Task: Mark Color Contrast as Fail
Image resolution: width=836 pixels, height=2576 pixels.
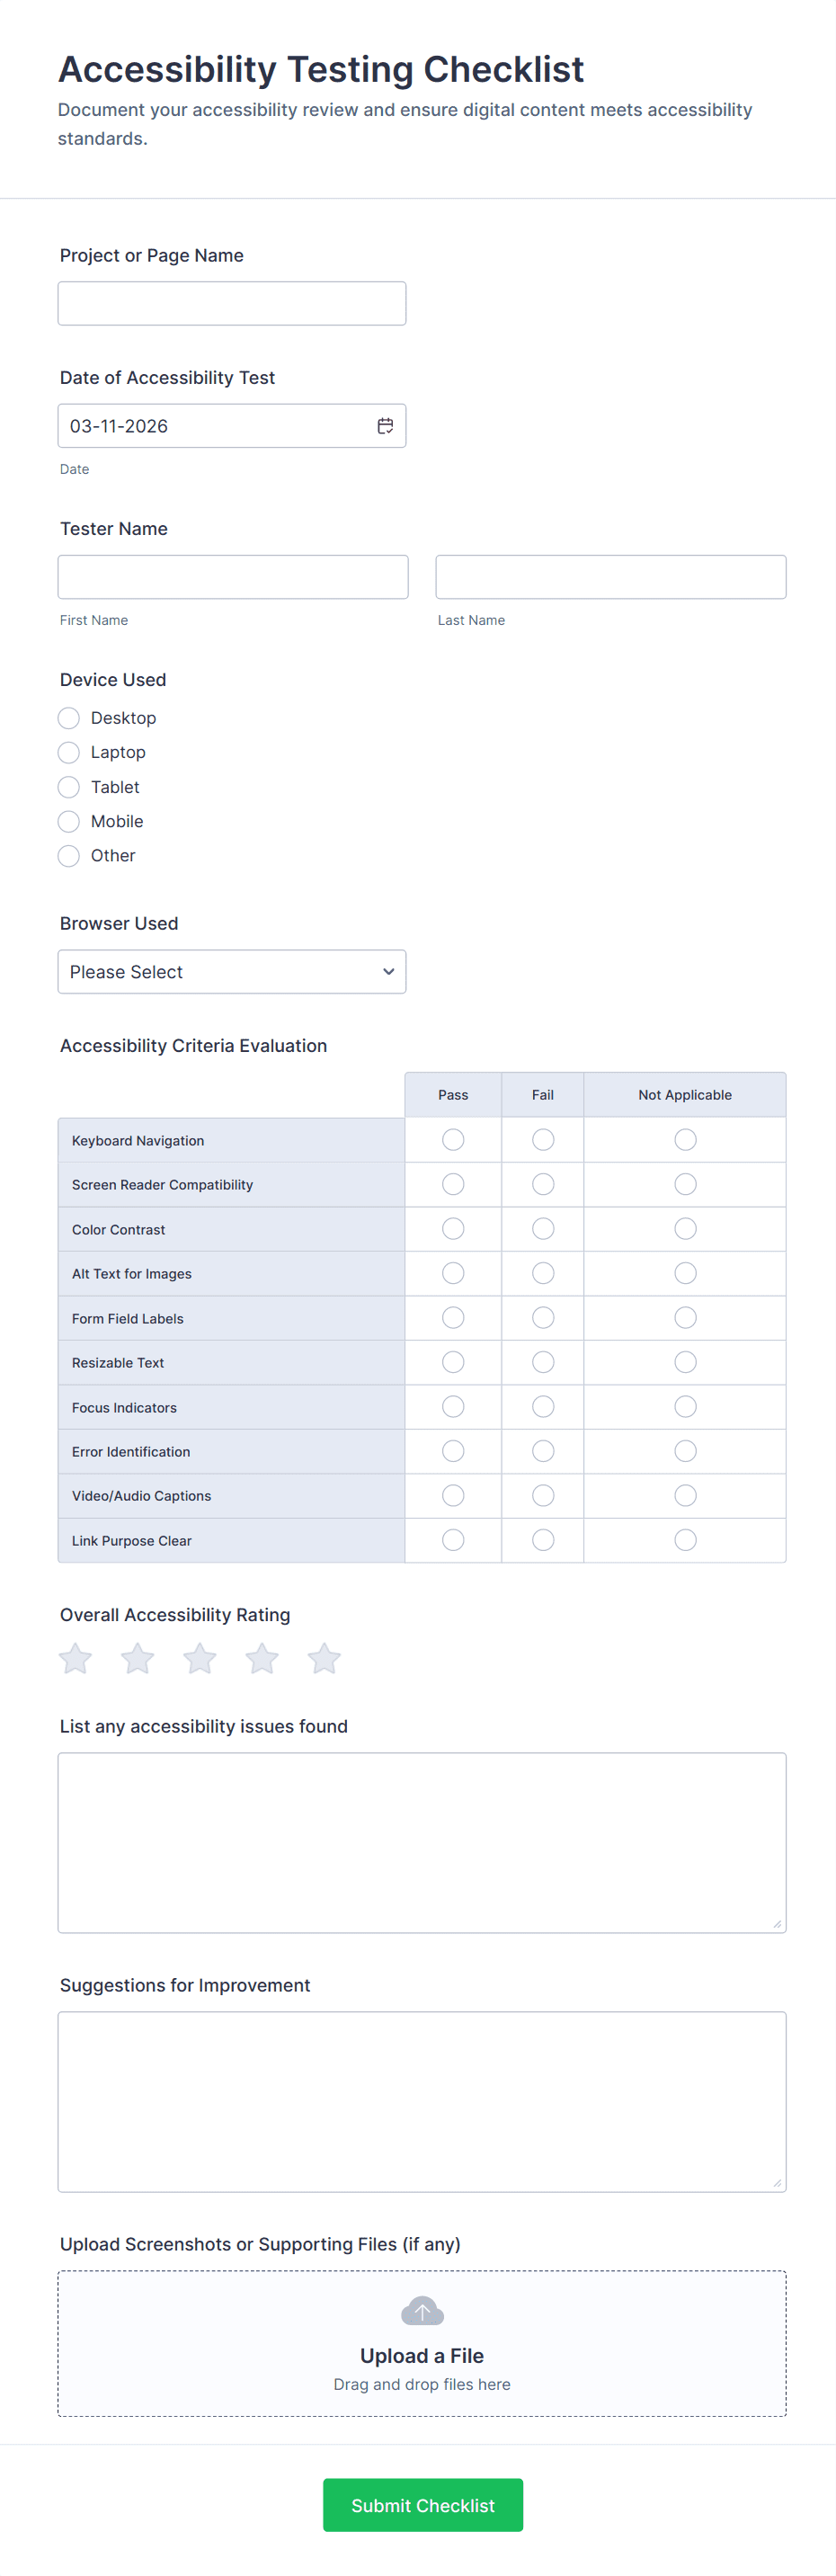Action: point(543,1229)
